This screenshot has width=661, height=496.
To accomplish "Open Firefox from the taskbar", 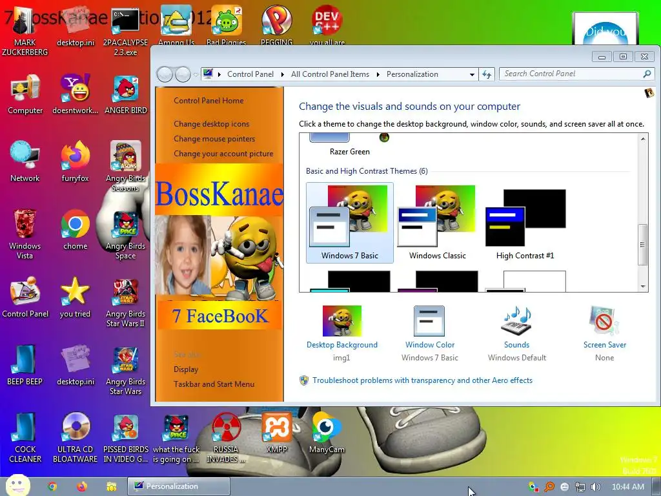I will pos(82,486).
